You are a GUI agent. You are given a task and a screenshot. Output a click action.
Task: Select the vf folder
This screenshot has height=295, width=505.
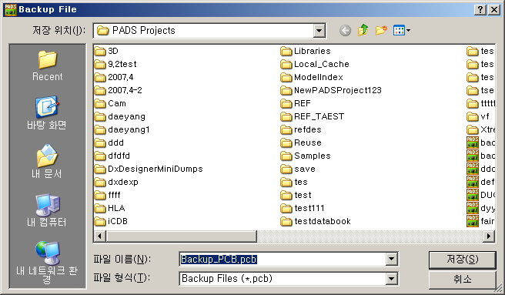(478, 116)
